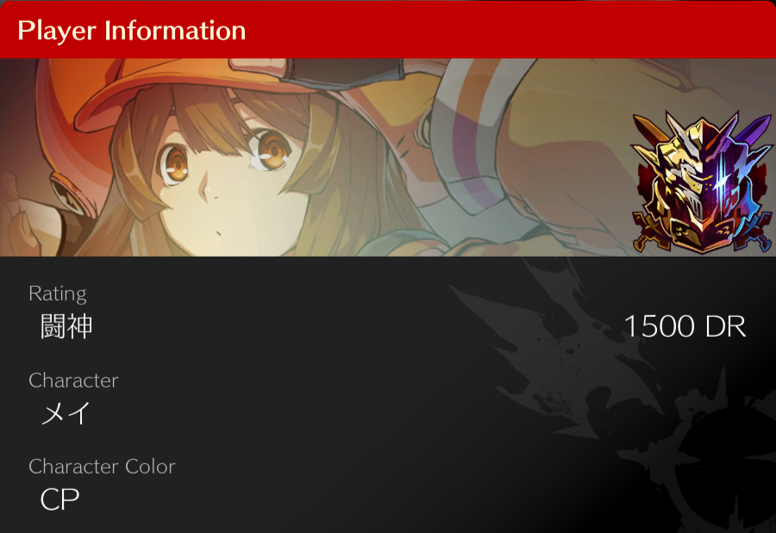Click the Rating field label
This screenshot has height=533, width=776.
[58, 294]
